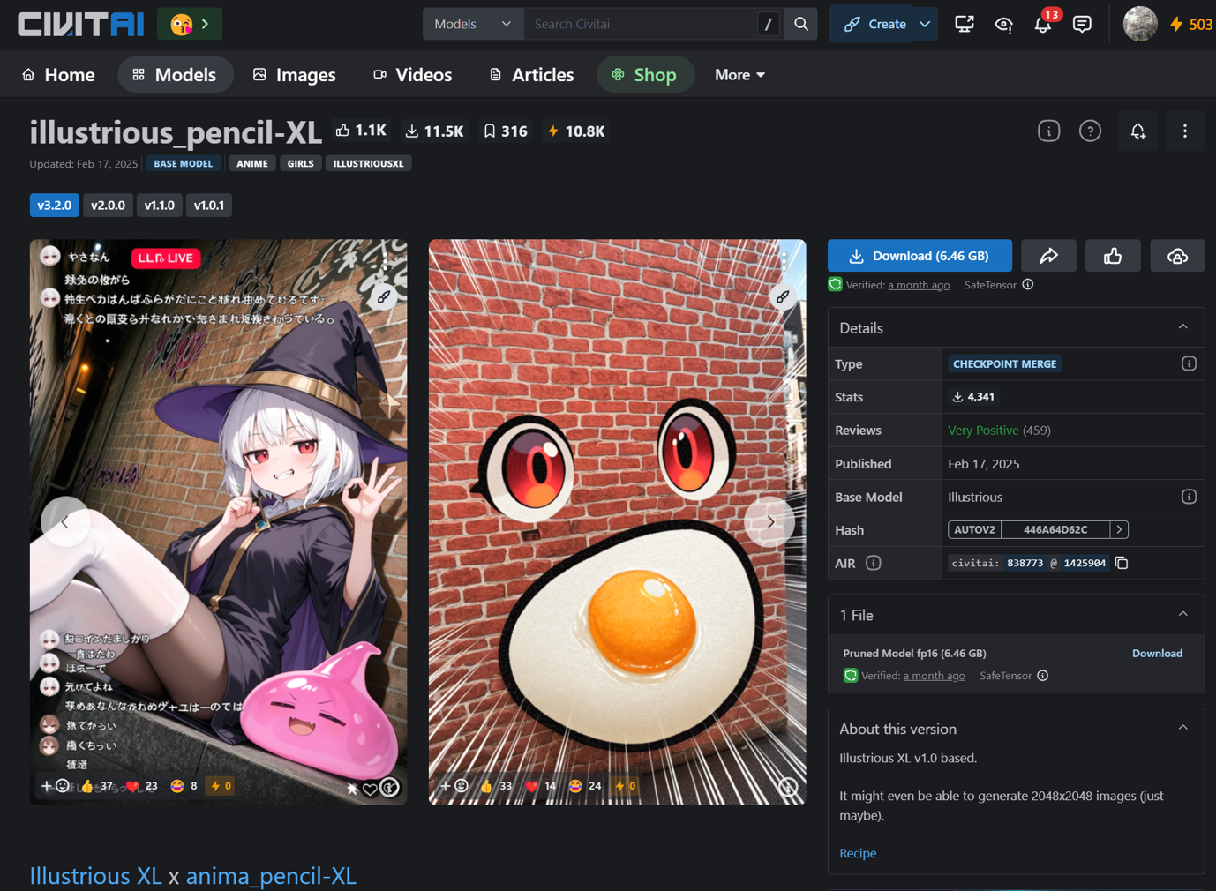
Task: Click the SafeTensor info icon below the Download button
Action: tap(1028, 285)
